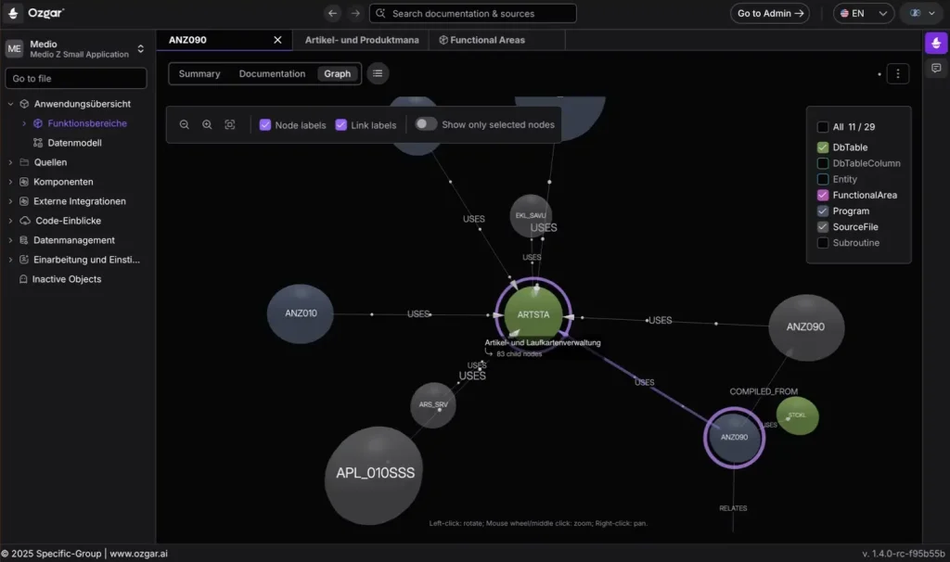Click the zoom in magnifier icon

207,125
